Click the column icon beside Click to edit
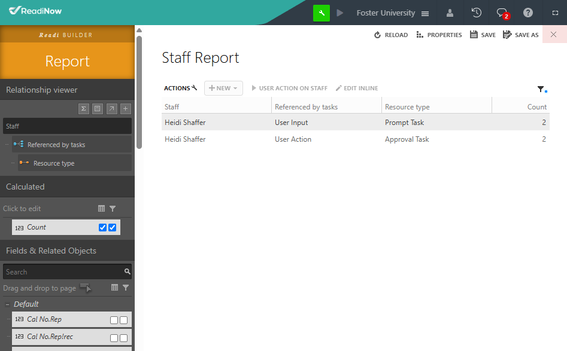This screenshot has width=567, height=351. point(102,209)
